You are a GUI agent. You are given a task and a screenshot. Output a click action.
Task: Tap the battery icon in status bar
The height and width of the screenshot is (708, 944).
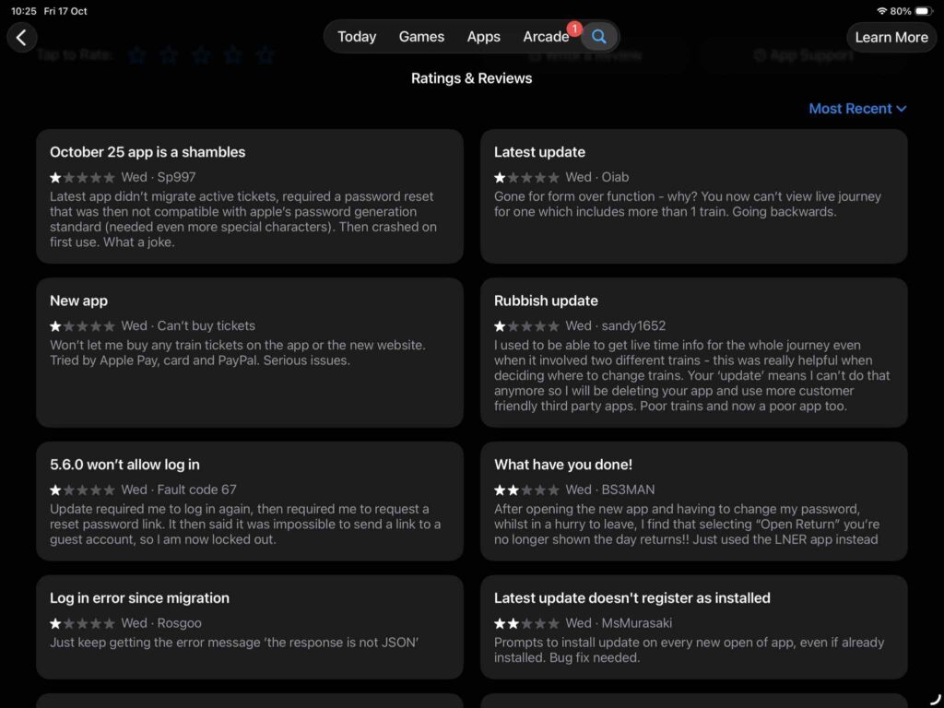pyautogui.click(x=925, y=11)
